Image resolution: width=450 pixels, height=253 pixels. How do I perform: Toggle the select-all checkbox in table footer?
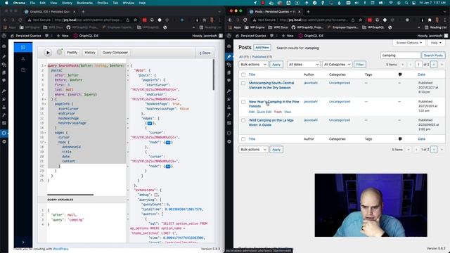tap(243, 139)
